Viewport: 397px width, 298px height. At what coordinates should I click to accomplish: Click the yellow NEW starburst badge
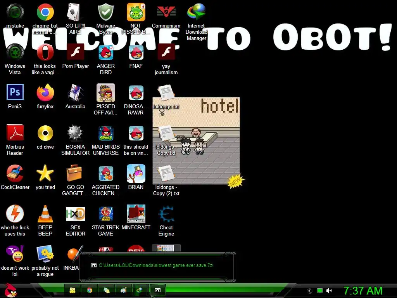click(235, 181)
